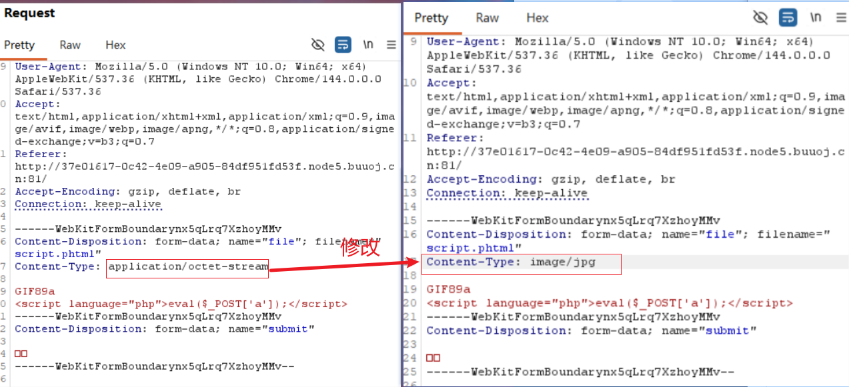Viewport: 849px width, 387px height.
Task: Click application/octet-stream value in left panel
Action: point(188,266)
